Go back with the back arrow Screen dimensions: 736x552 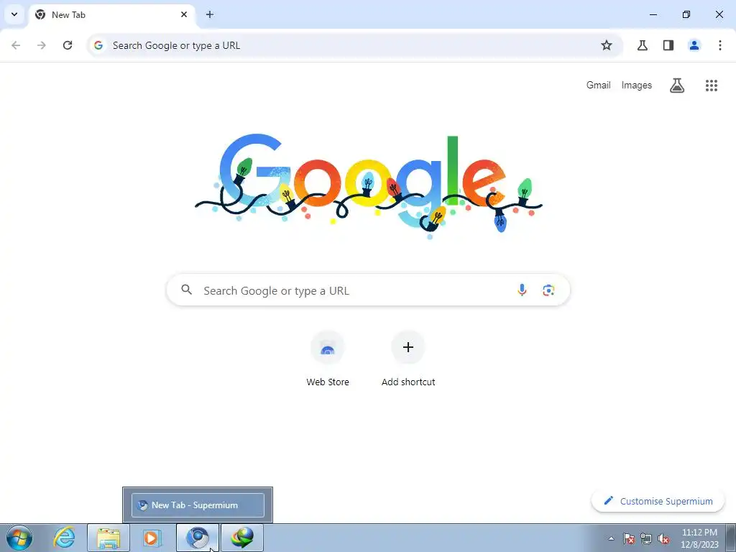pyautogui.click(x=16, y=45)
